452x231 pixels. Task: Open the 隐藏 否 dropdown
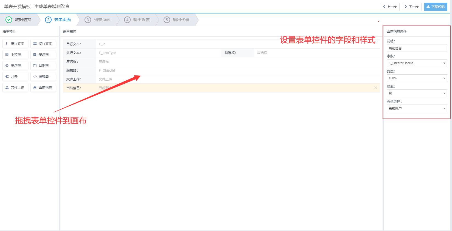click(417, 93)
